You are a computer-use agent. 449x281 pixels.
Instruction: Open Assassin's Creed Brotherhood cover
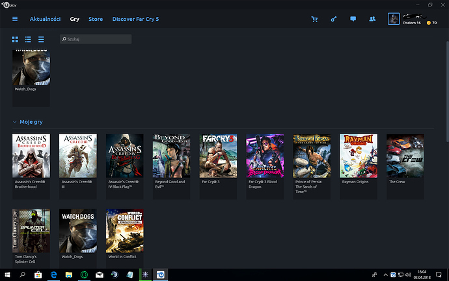tap(31, 156)
